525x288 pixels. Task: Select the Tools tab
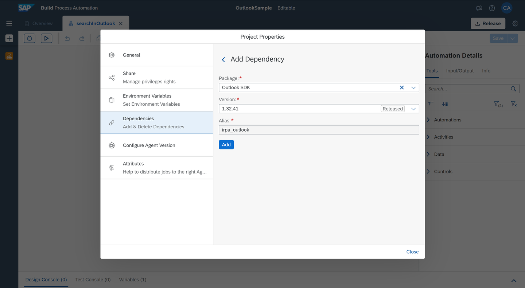click(432, 71)
